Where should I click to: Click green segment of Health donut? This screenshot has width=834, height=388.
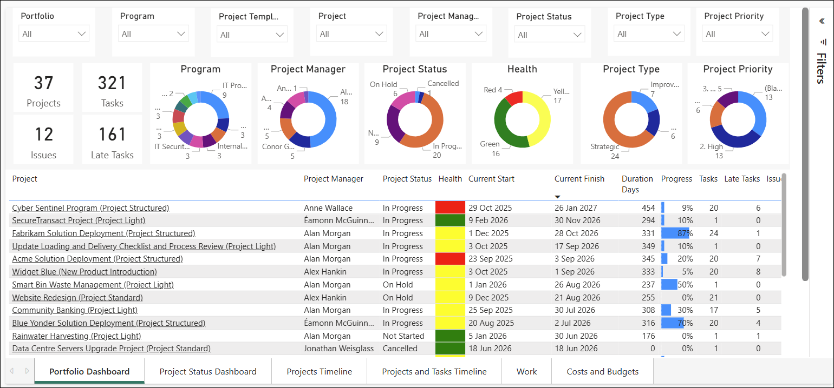pyautogui.click(x=506, y=130)
